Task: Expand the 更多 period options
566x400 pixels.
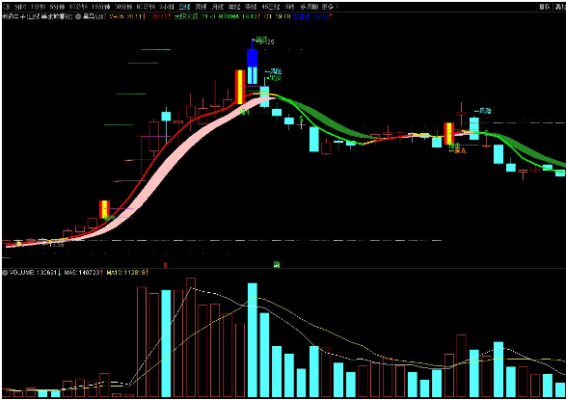Action: coord(330,7)
